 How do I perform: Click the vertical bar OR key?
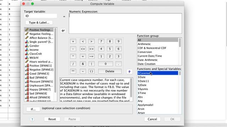[92, 64]
